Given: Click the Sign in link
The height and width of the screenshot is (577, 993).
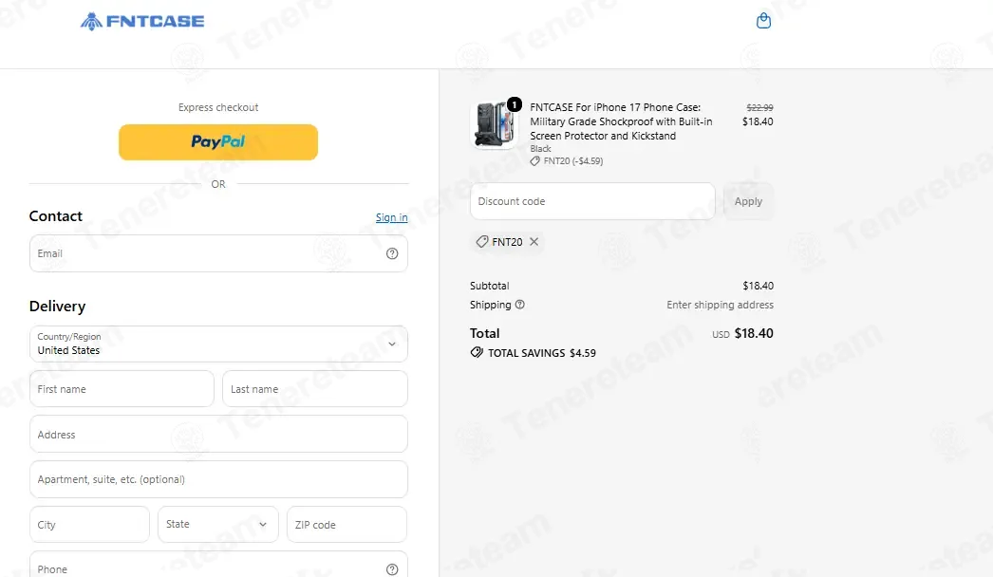Looking at the screenshot, I should tap(391, 217).
